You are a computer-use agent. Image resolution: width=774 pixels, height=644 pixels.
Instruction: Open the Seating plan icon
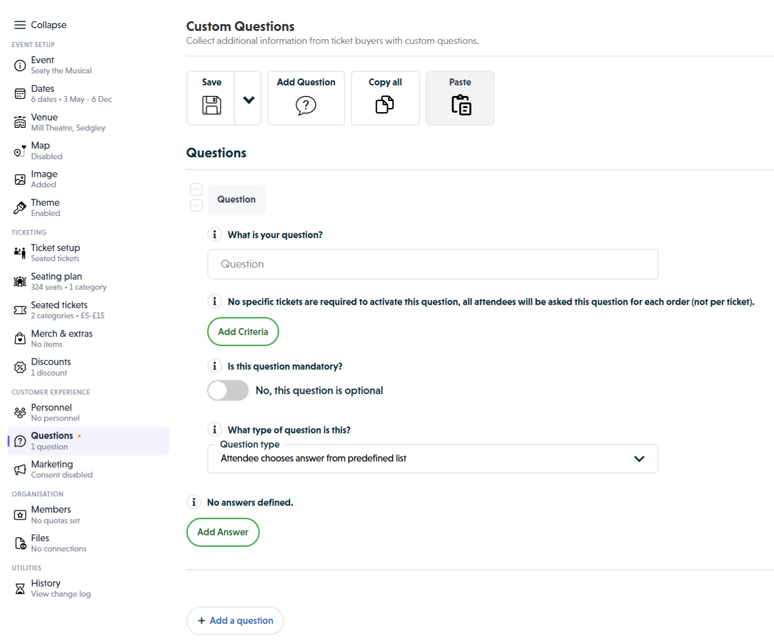[19, 281]
